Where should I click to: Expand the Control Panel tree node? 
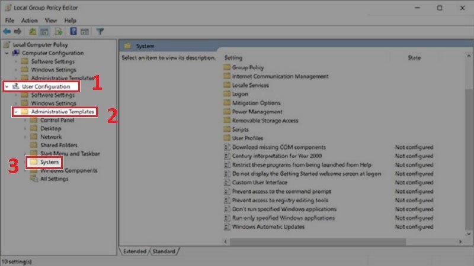(x=25, y=120)
